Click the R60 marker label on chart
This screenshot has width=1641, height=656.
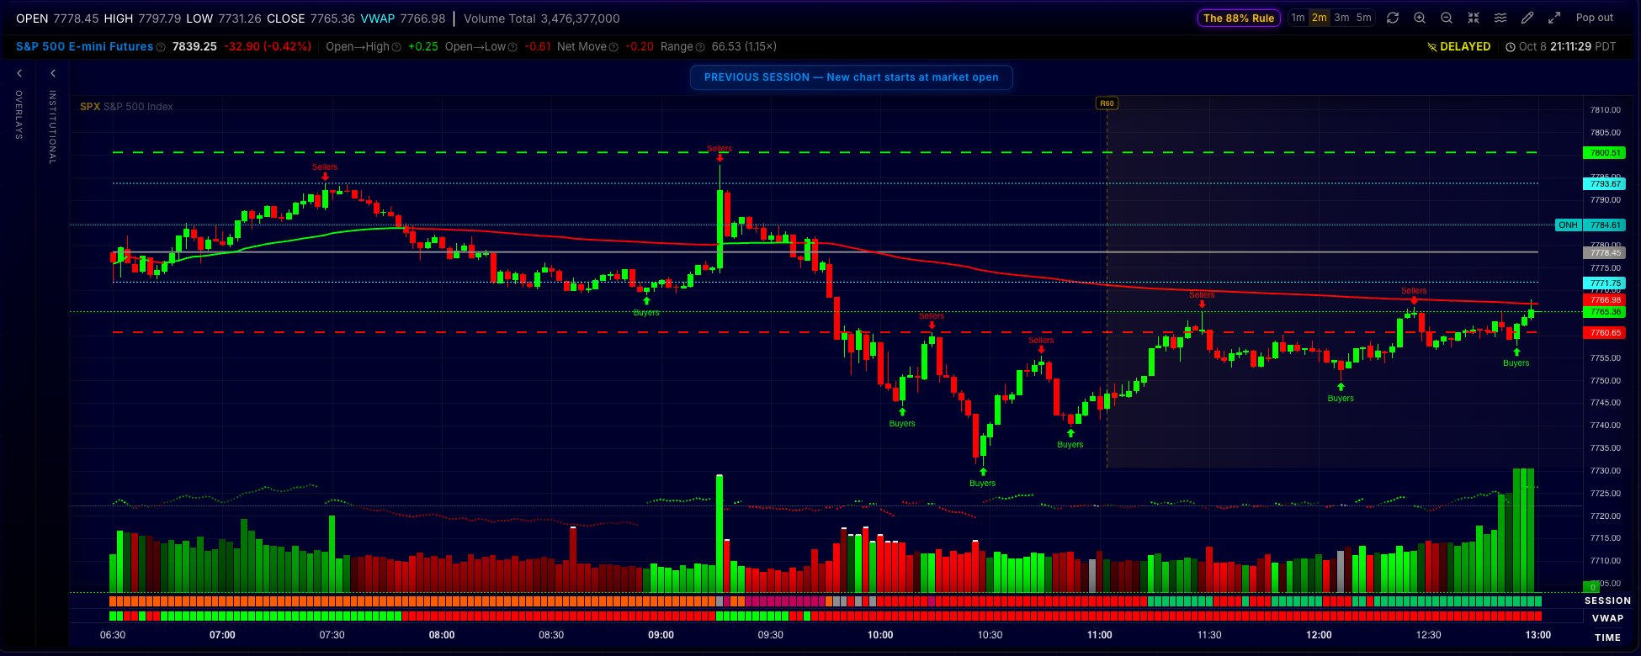pos(1107,103)
